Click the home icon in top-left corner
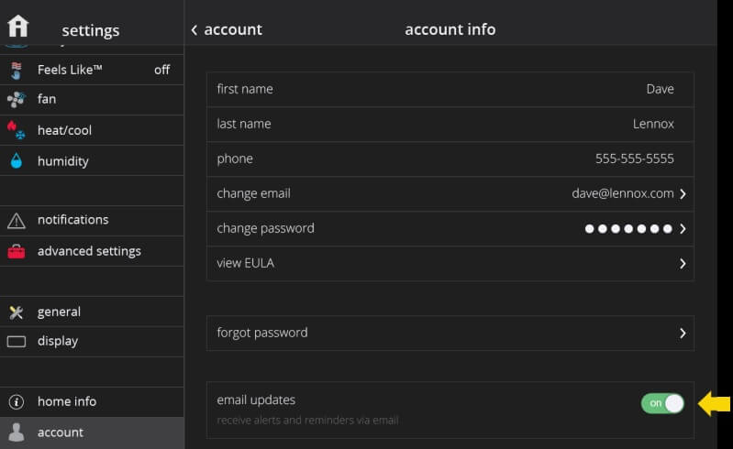 [x=18, y=26]
